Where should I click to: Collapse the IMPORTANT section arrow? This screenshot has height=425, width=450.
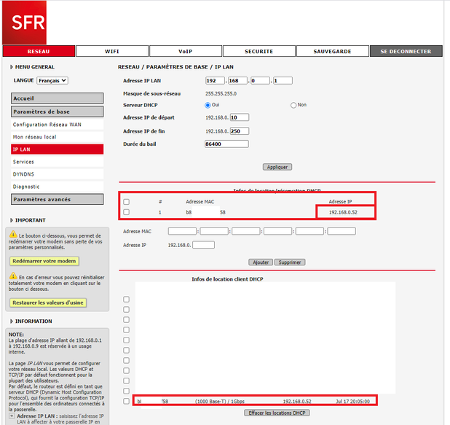[10, 220]
